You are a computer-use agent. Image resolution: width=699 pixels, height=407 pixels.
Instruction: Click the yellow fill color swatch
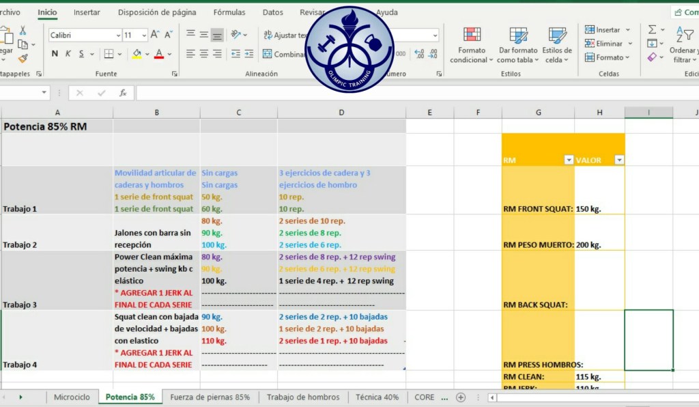(137, 54)
